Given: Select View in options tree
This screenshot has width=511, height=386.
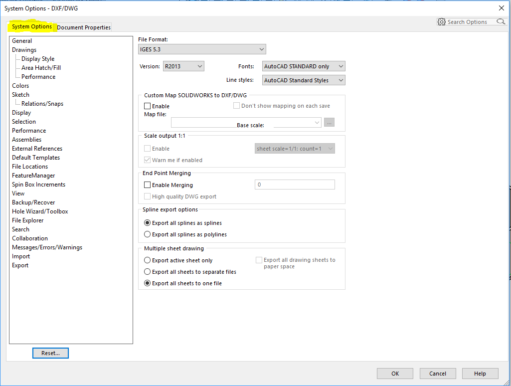Looking at the screenshot, I should pos(18,193).
